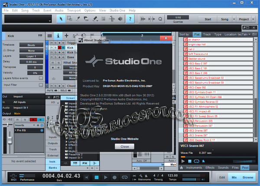Mute the Kick track
The height and width of the screenshot is (186, 260).
pos(52,48)
